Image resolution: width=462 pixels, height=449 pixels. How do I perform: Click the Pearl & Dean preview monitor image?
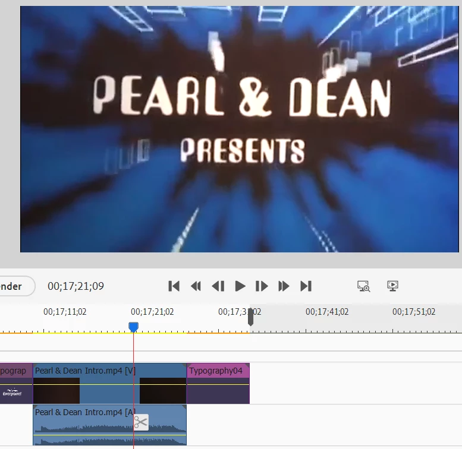pos(239,129)
